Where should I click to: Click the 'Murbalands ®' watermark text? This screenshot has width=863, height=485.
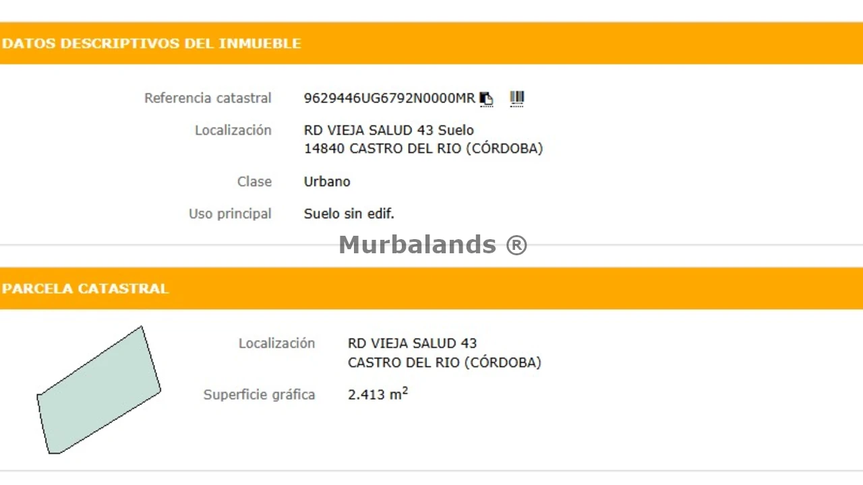[x=432, y=245]
